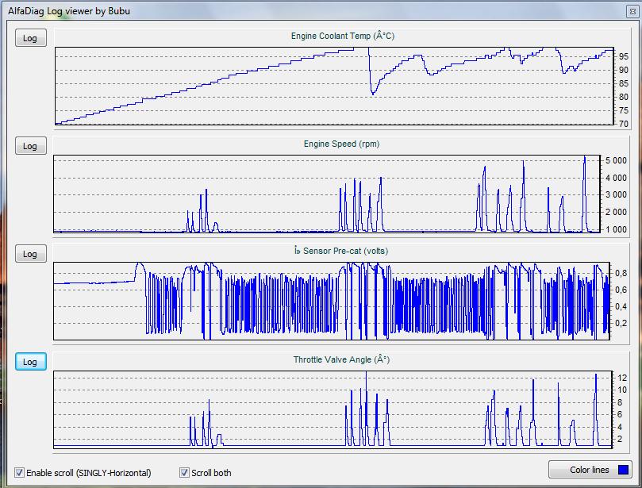Uncheck the Scroll both checkbox
The width and height of the screenshot is (642, 488).
185,472
